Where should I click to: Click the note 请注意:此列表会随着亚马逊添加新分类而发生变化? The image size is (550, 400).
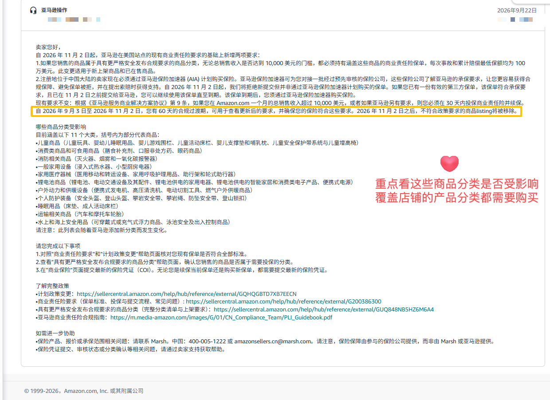[101, 230]
